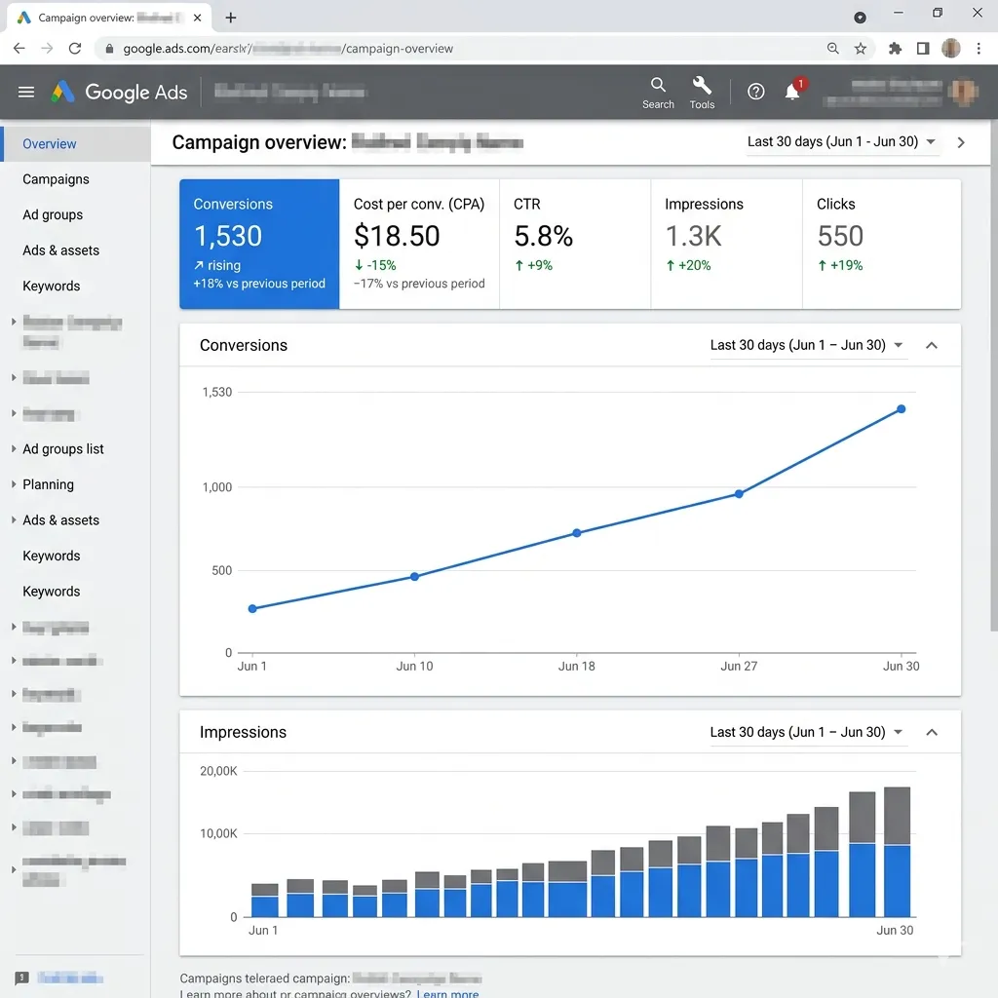
Task: Select the Conversions metric card
Action: click(x=259, y=244)
